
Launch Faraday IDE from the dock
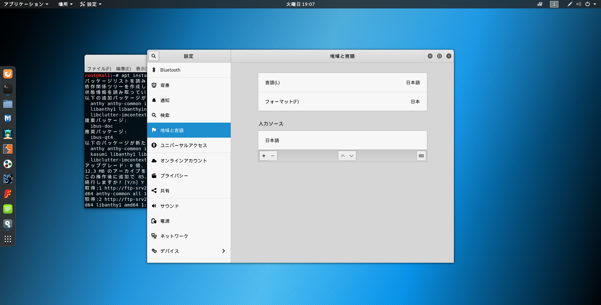pos(8,194)
